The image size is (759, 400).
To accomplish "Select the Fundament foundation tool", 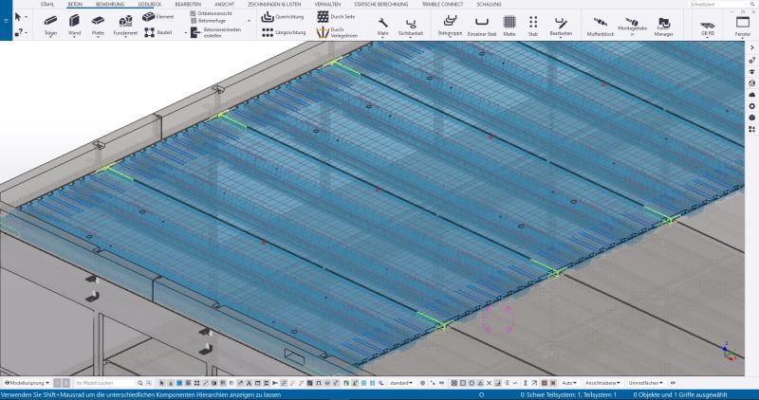I will tap(125, 23).
